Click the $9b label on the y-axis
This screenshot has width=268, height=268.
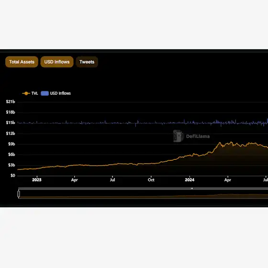coord(11,144)
